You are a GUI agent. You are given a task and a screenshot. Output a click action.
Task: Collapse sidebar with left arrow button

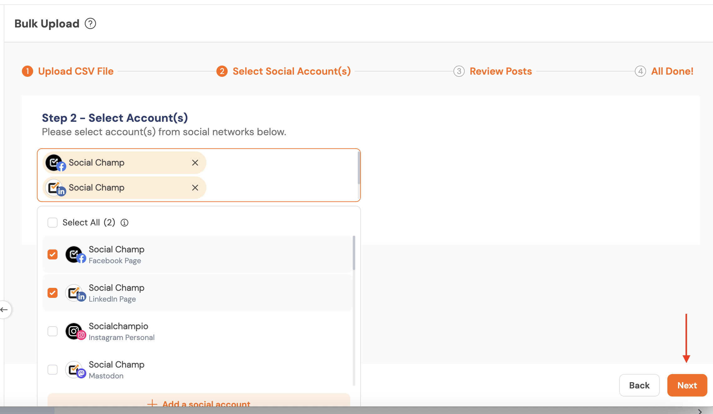(x=4, y=310)
